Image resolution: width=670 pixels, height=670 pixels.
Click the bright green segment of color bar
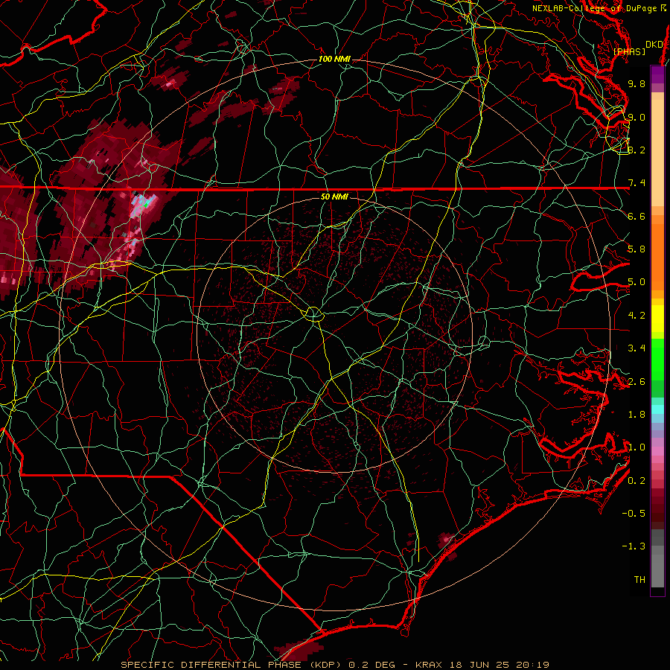pyautogui.click(x=657, y=359)
